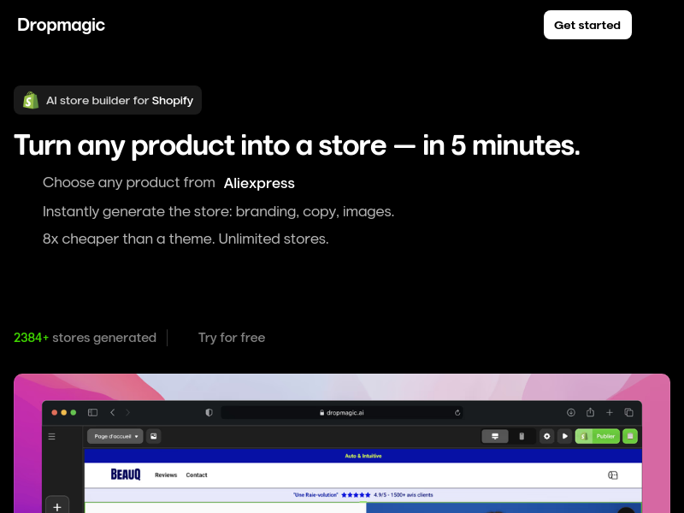Image resolution: width=684 pixels, height=513 pixels.
Task: Switch to mobile preview mode icon
Action: coord(522,436)
